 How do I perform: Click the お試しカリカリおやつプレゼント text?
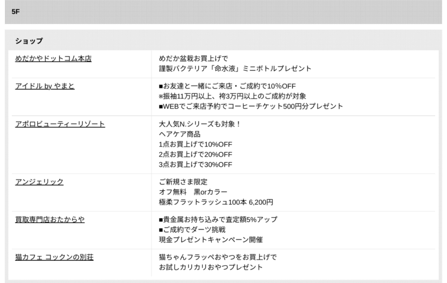point(210,267)
